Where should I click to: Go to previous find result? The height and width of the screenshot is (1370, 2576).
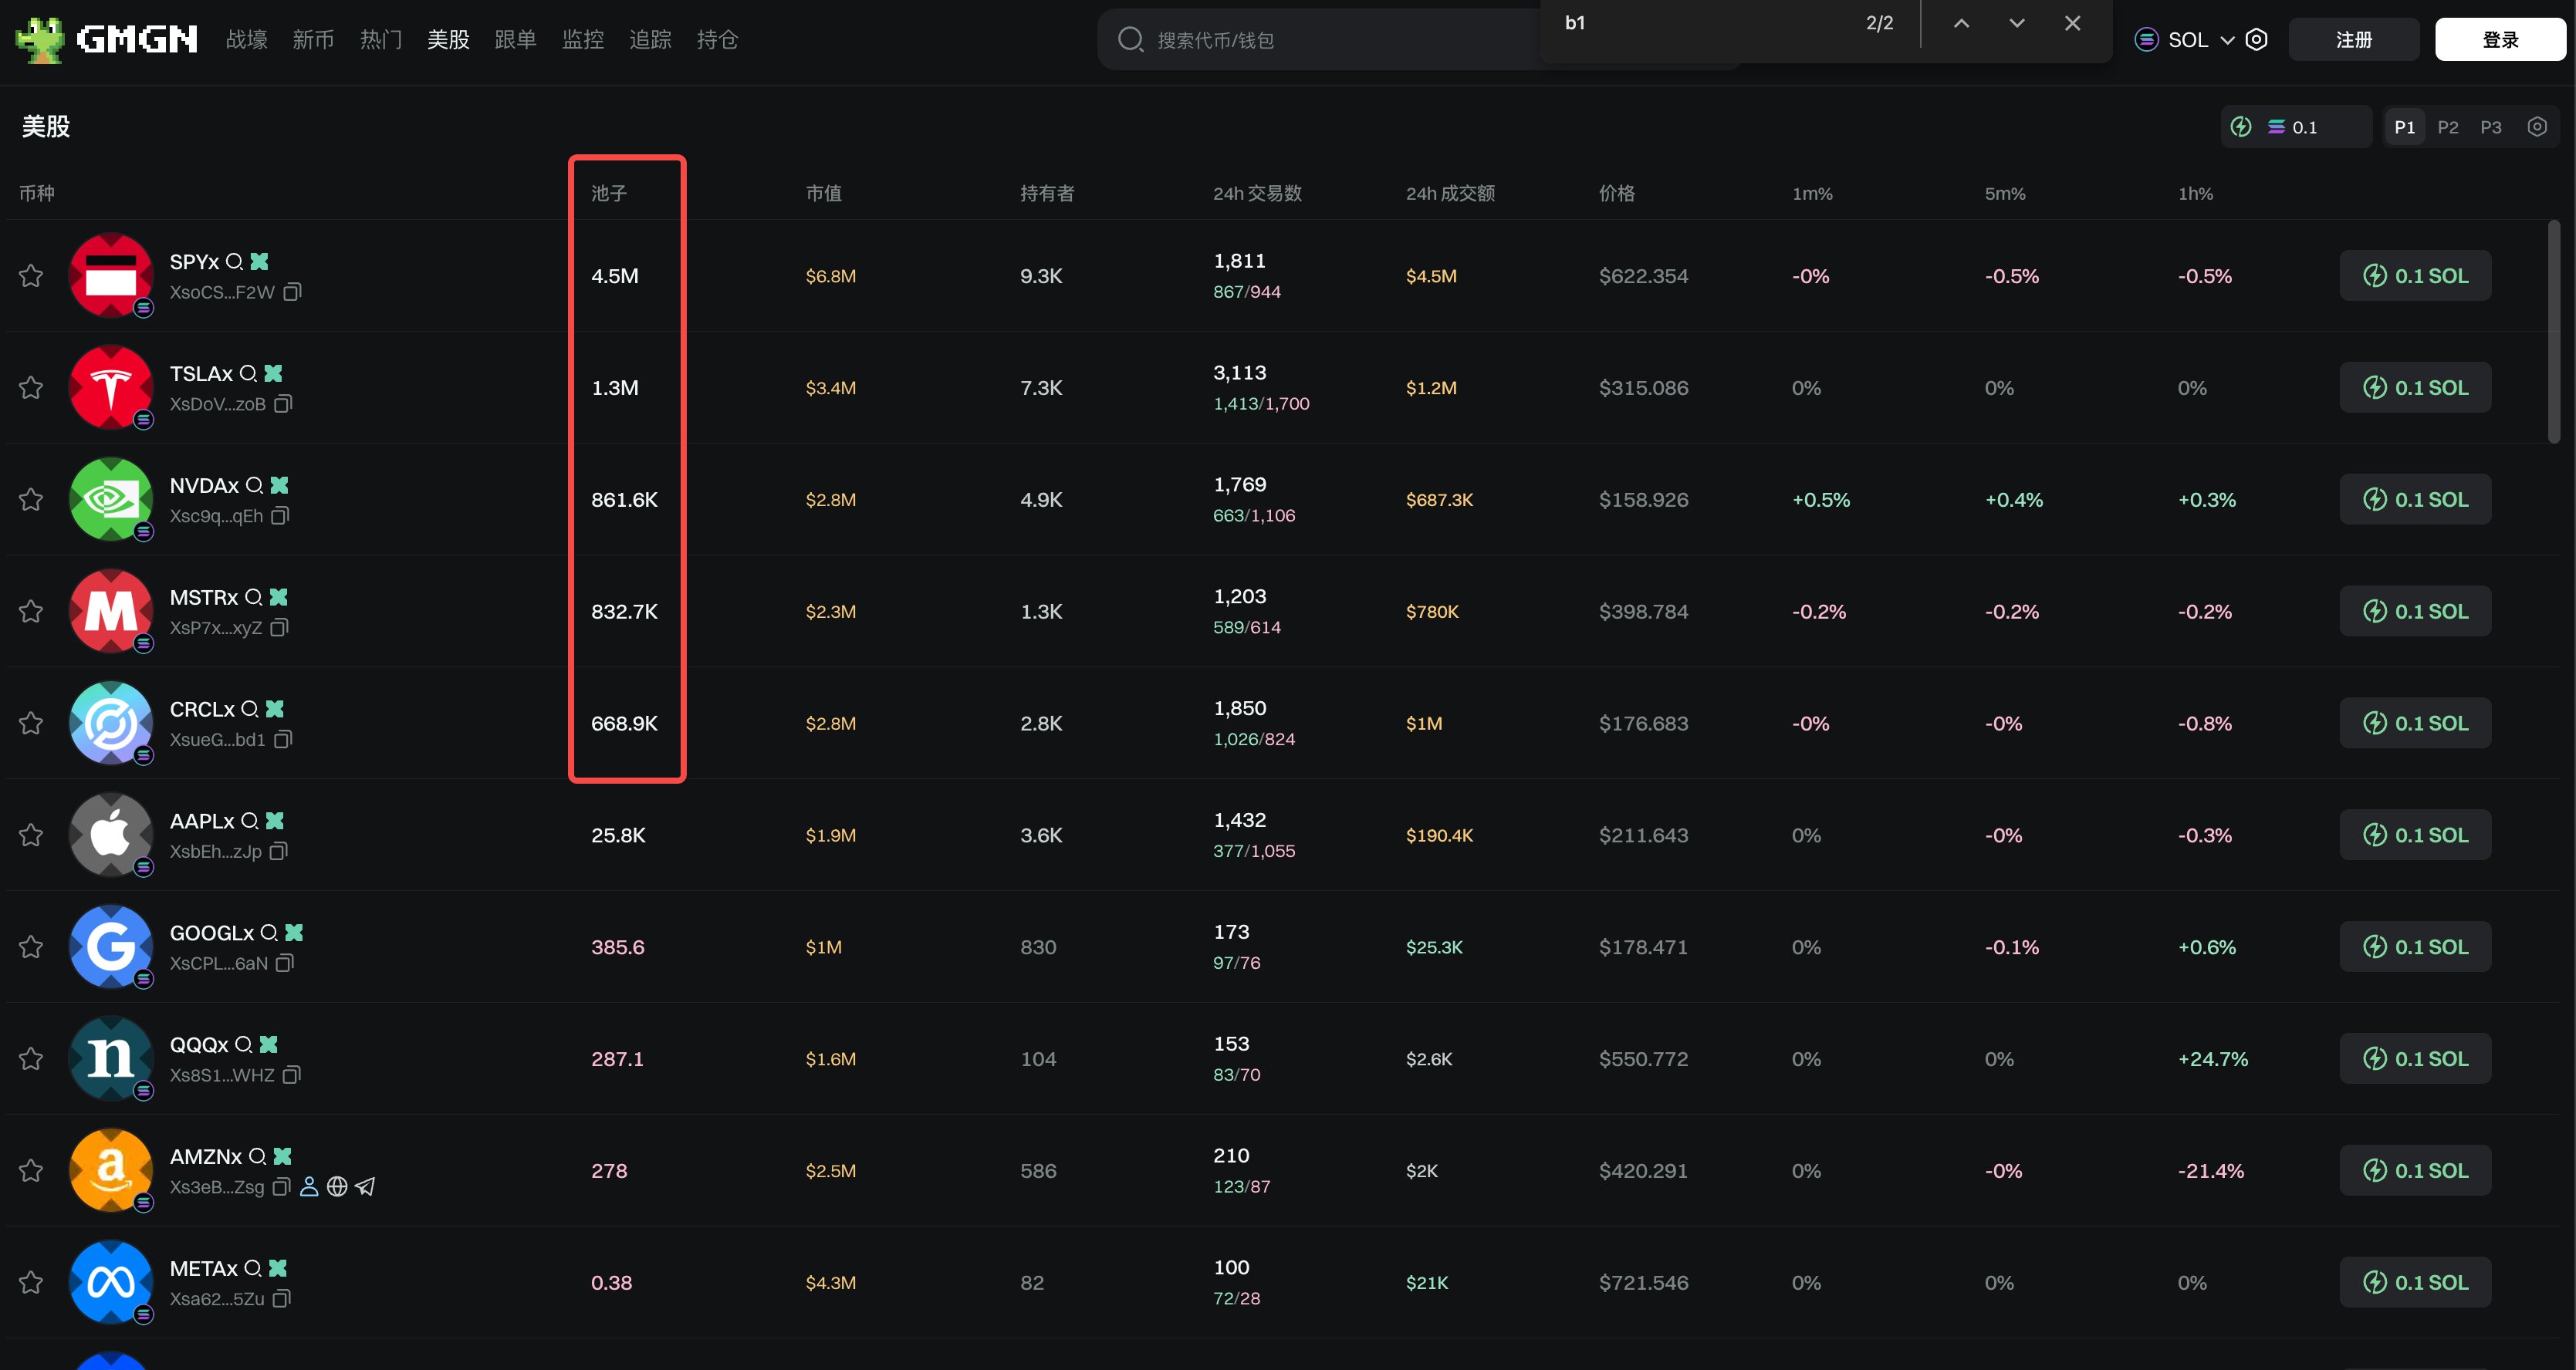tap(1961, 23)
